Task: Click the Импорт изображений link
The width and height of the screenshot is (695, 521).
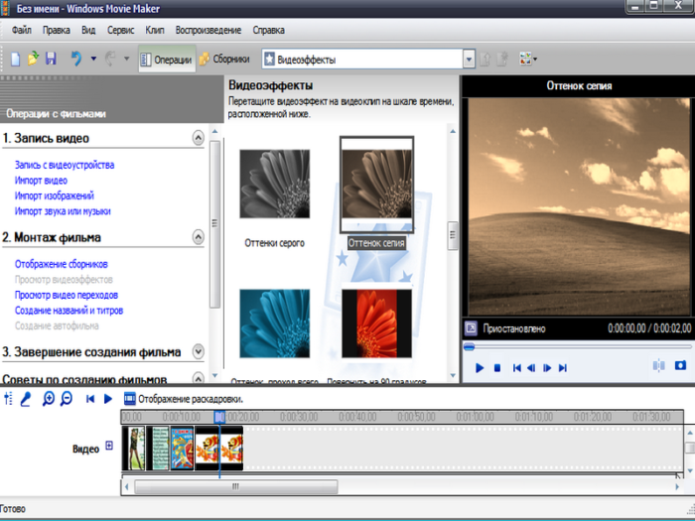Action: click(x=55, y=195)
